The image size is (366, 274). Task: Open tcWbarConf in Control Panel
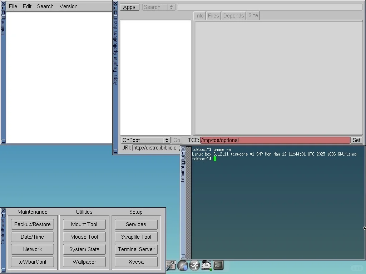pyautogui.click(x=33, y=262)
